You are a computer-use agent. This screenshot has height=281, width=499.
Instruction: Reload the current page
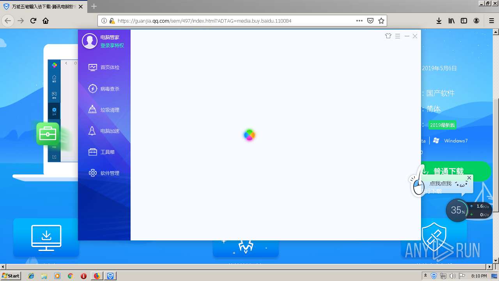[x=33, y=21]
